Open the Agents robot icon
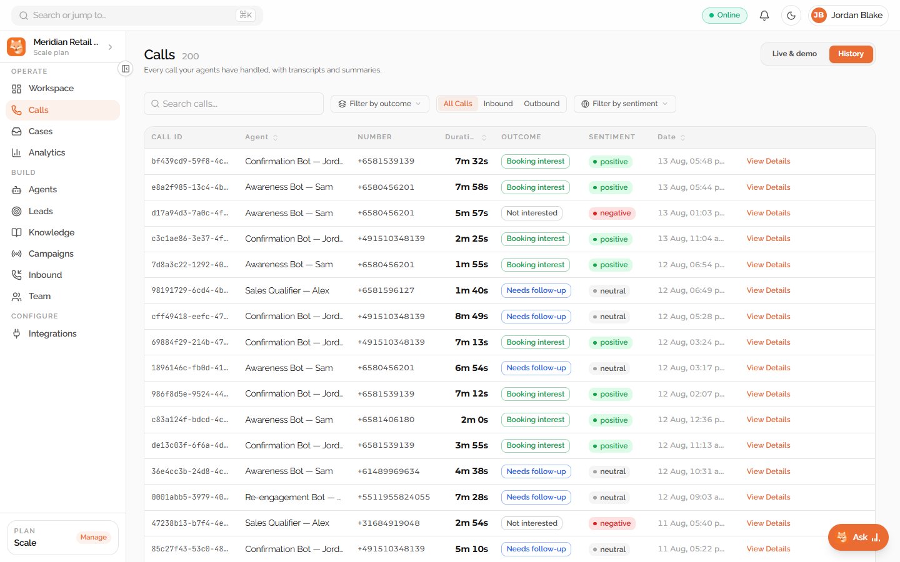Viewport: 900px width, 562px height. coord(17,190)
